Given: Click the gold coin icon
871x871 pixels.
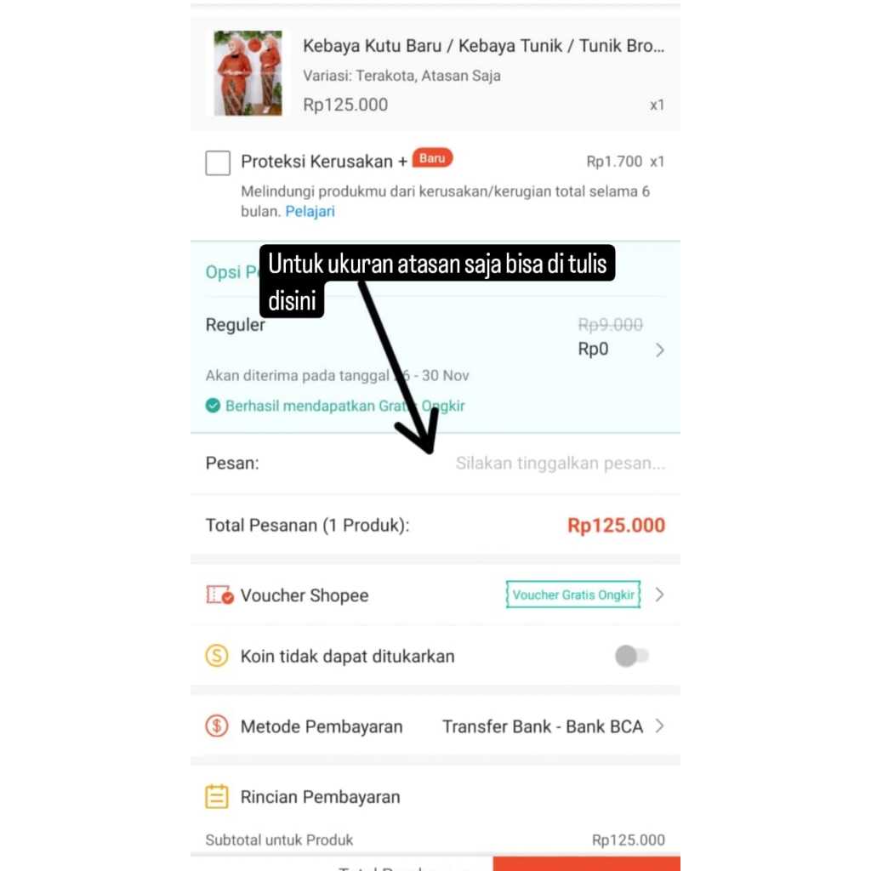Looking at the screenshot, I should click(x=217, y=656).
